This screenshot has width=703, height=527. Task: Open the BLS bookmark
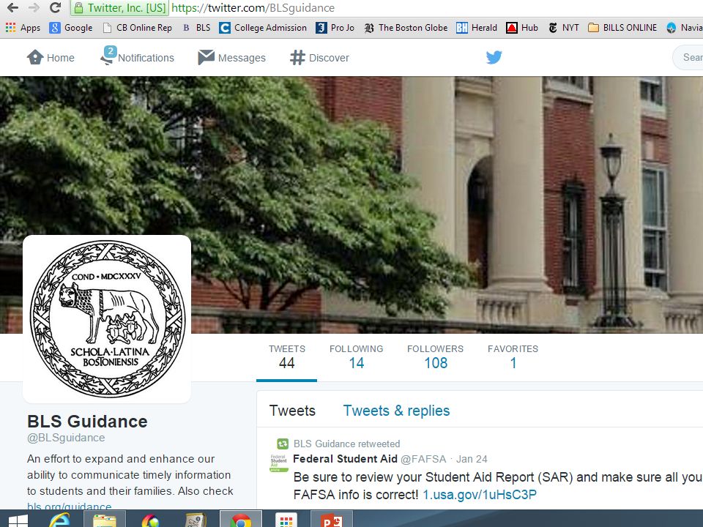point(196,28)
